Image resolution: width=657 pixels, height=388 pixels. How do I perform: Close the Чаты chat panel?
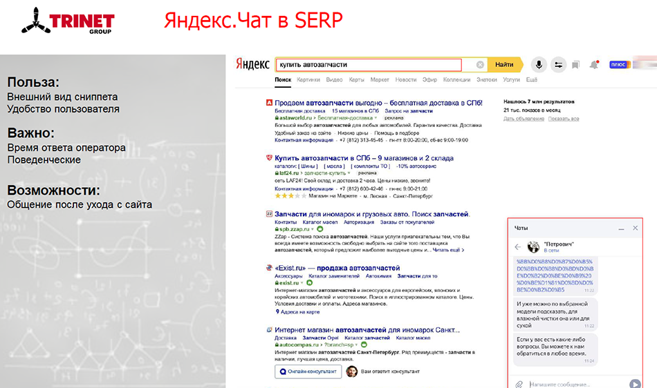pyautogui.click(x=635, y=228)
